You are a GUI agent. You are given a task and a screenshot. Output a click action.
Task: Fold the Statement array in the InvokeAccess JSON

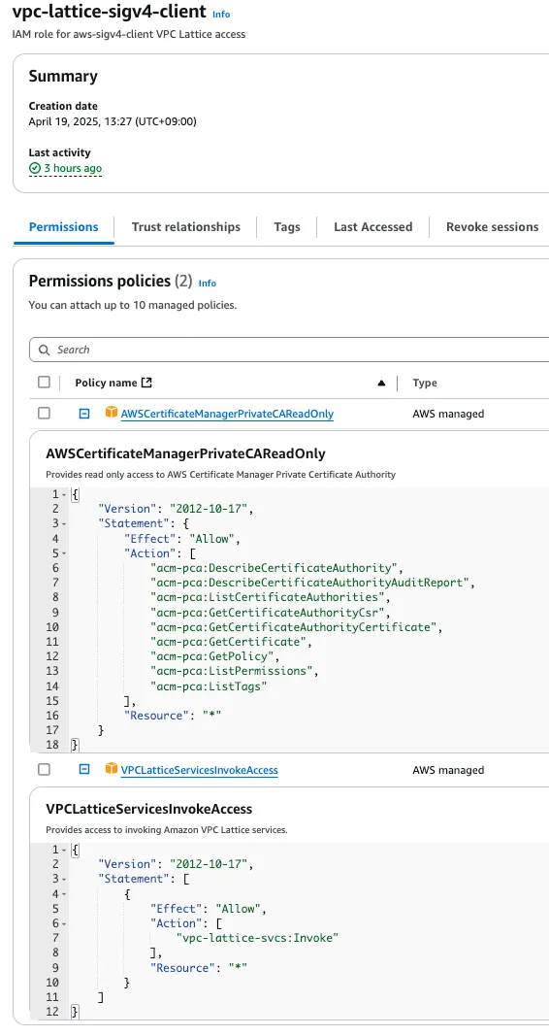(x=64, y=880)
